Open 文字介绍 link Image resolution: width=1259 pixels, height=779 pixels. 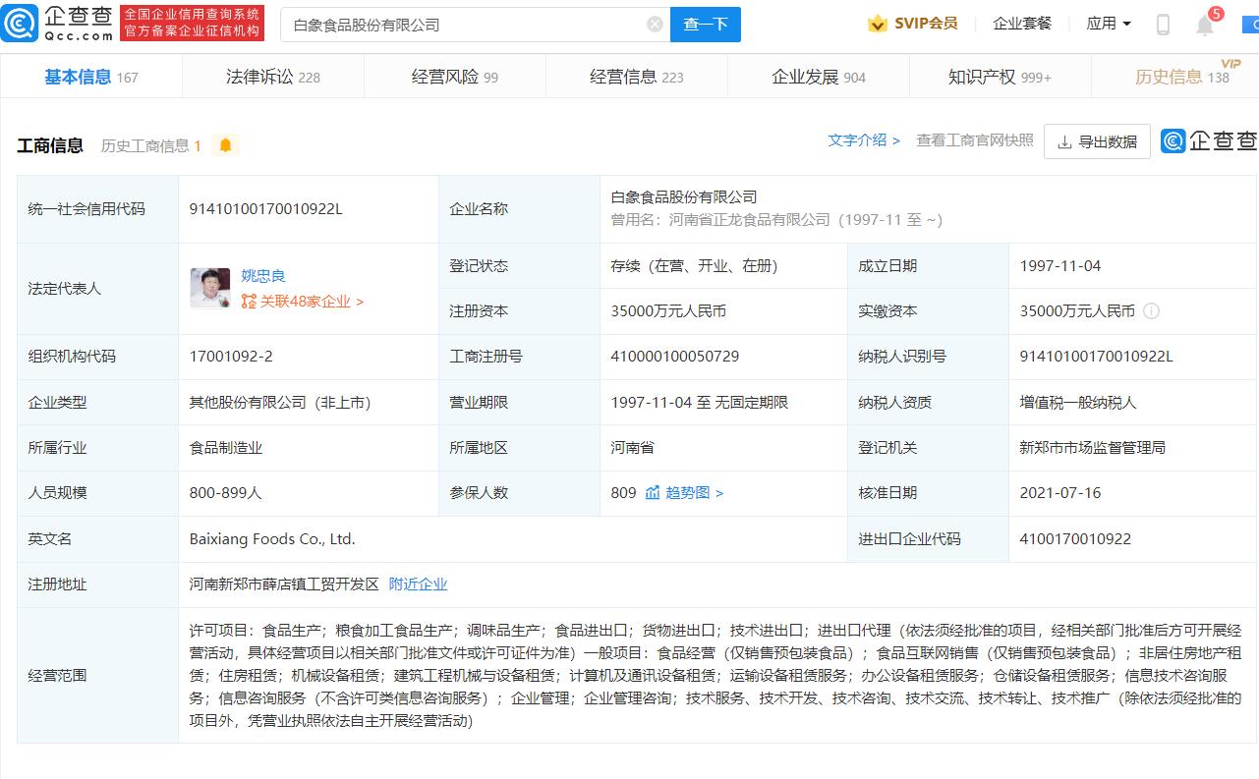tap(864, 140)
